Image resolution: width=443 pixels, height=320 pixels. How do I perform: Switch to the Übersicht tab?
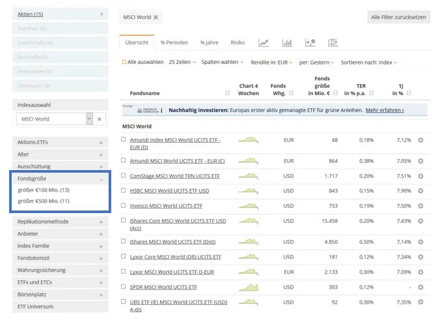coord(137,42)
